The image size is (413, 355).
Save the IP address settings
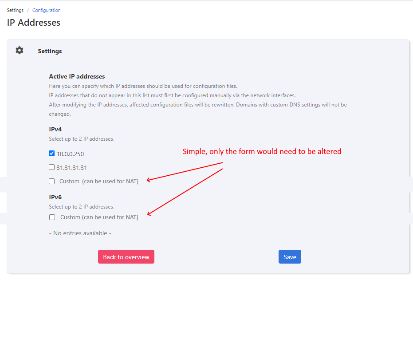tap(290, 257)
